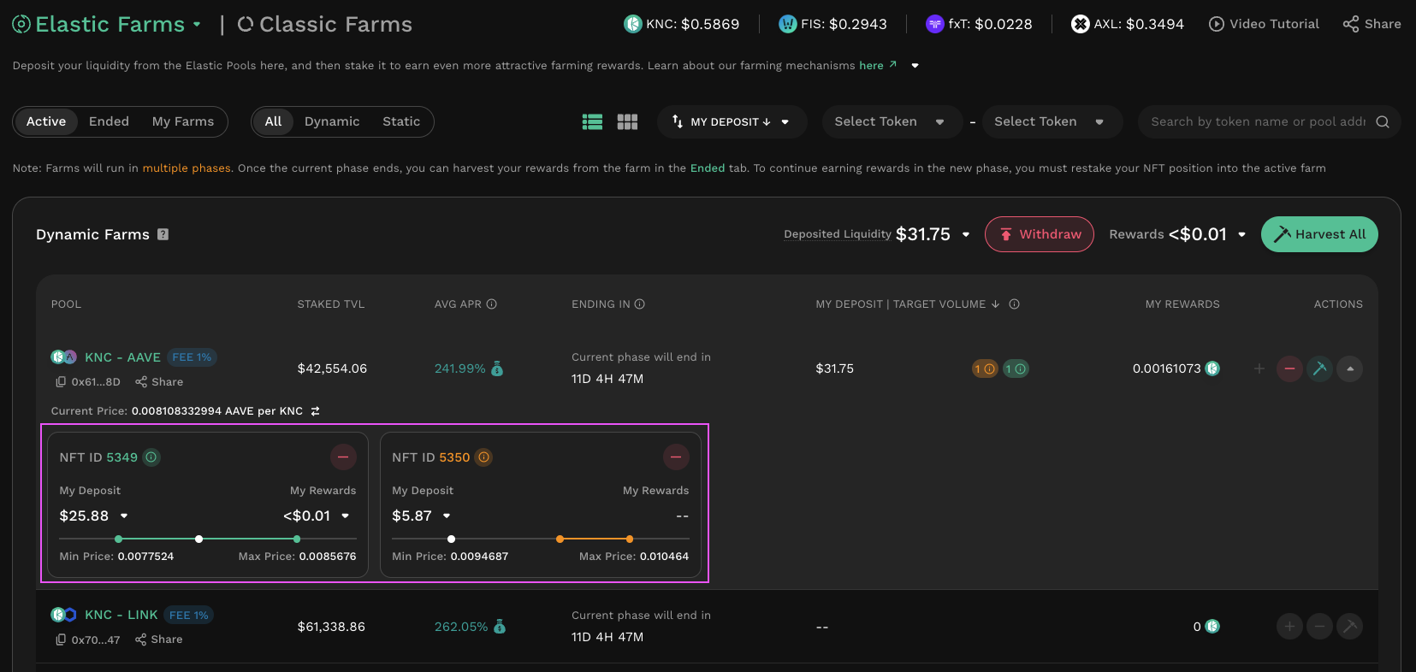The height and width of the screenshot is (672, 1416).
Task: Click harvest pickaxe icon in KNC - LINK row
Action: (1350, 627)
